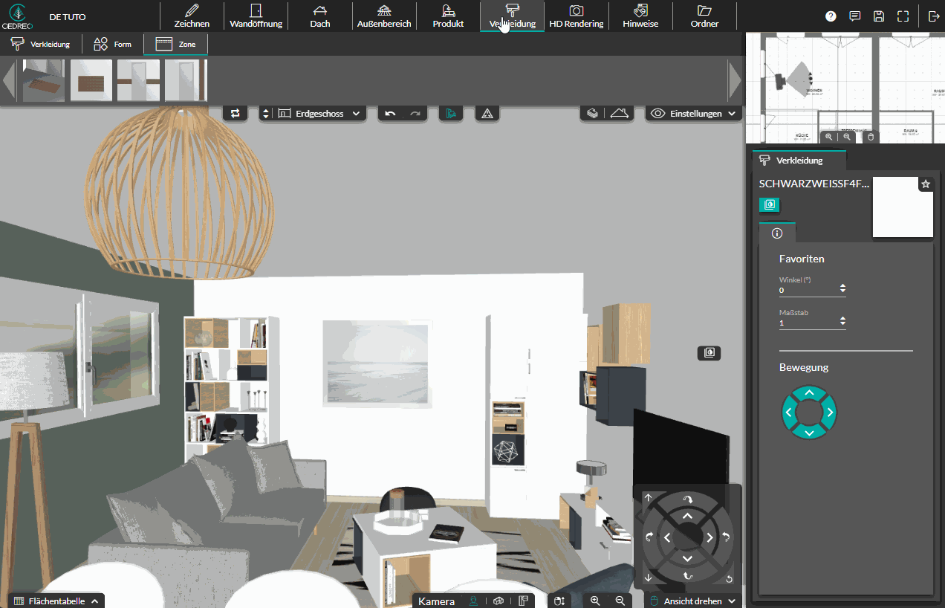Change floor level with up-down arrows

point(265,114)
